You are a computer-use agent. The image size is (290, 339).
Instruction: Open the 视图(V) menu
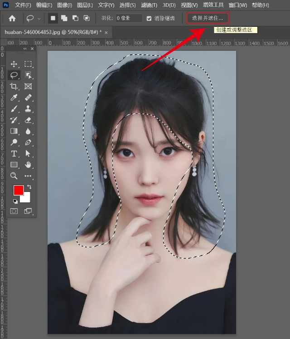pos(189,5)
